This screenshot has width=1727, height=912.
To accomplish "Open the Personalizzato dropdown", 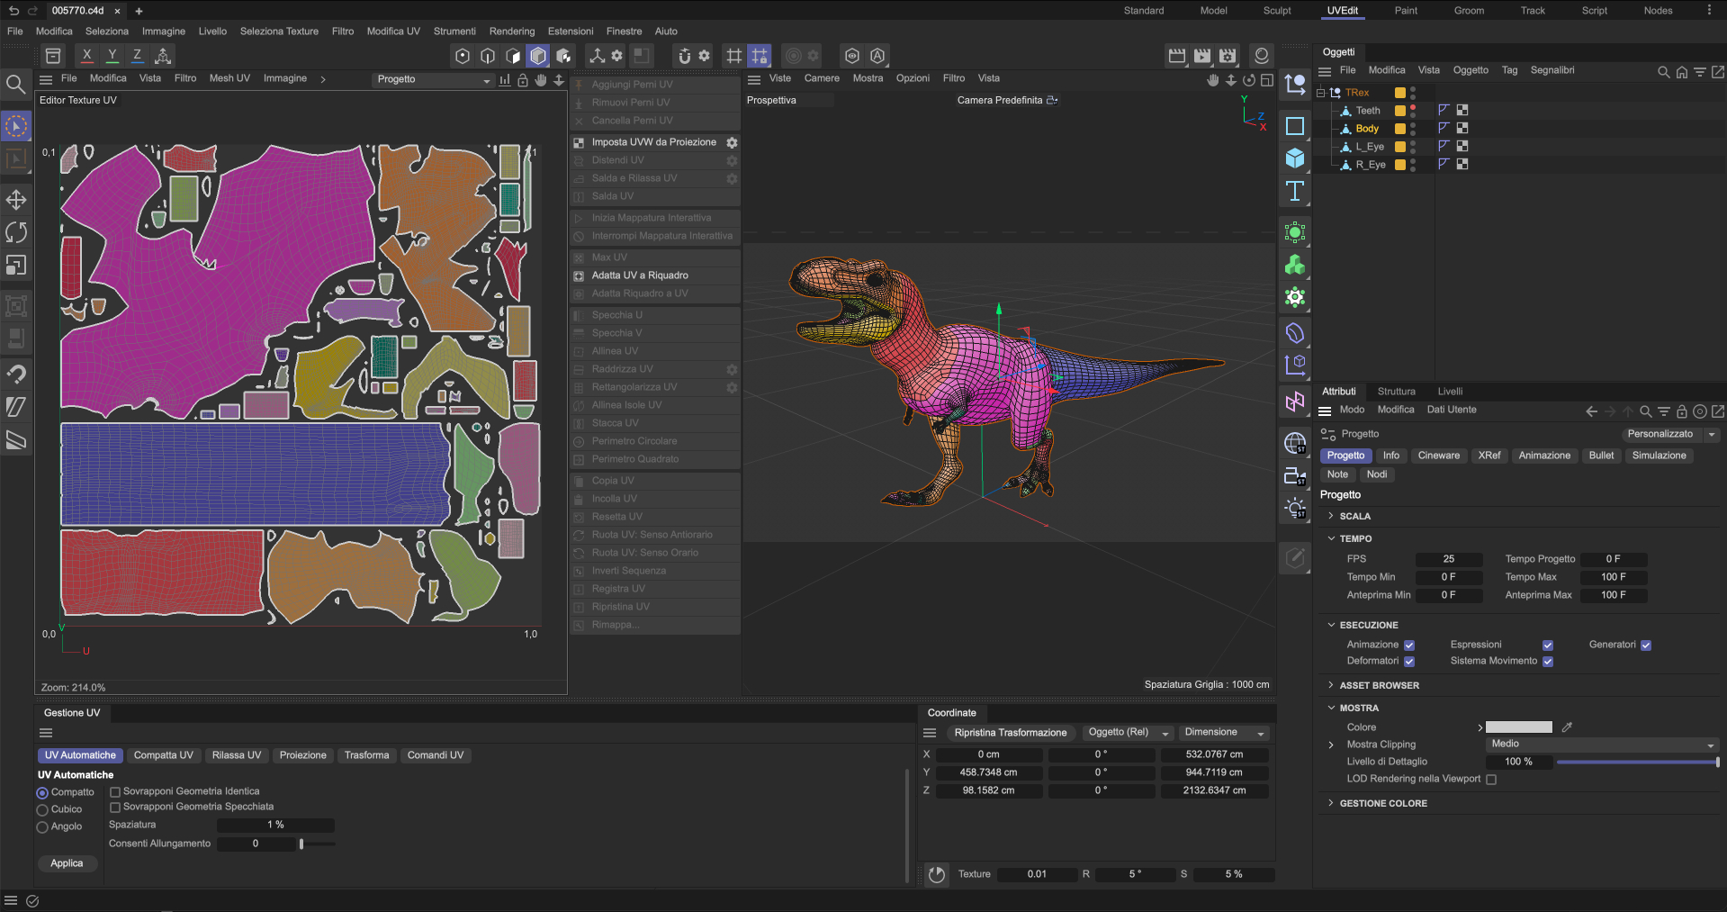I will click(x=1671, y=435).
